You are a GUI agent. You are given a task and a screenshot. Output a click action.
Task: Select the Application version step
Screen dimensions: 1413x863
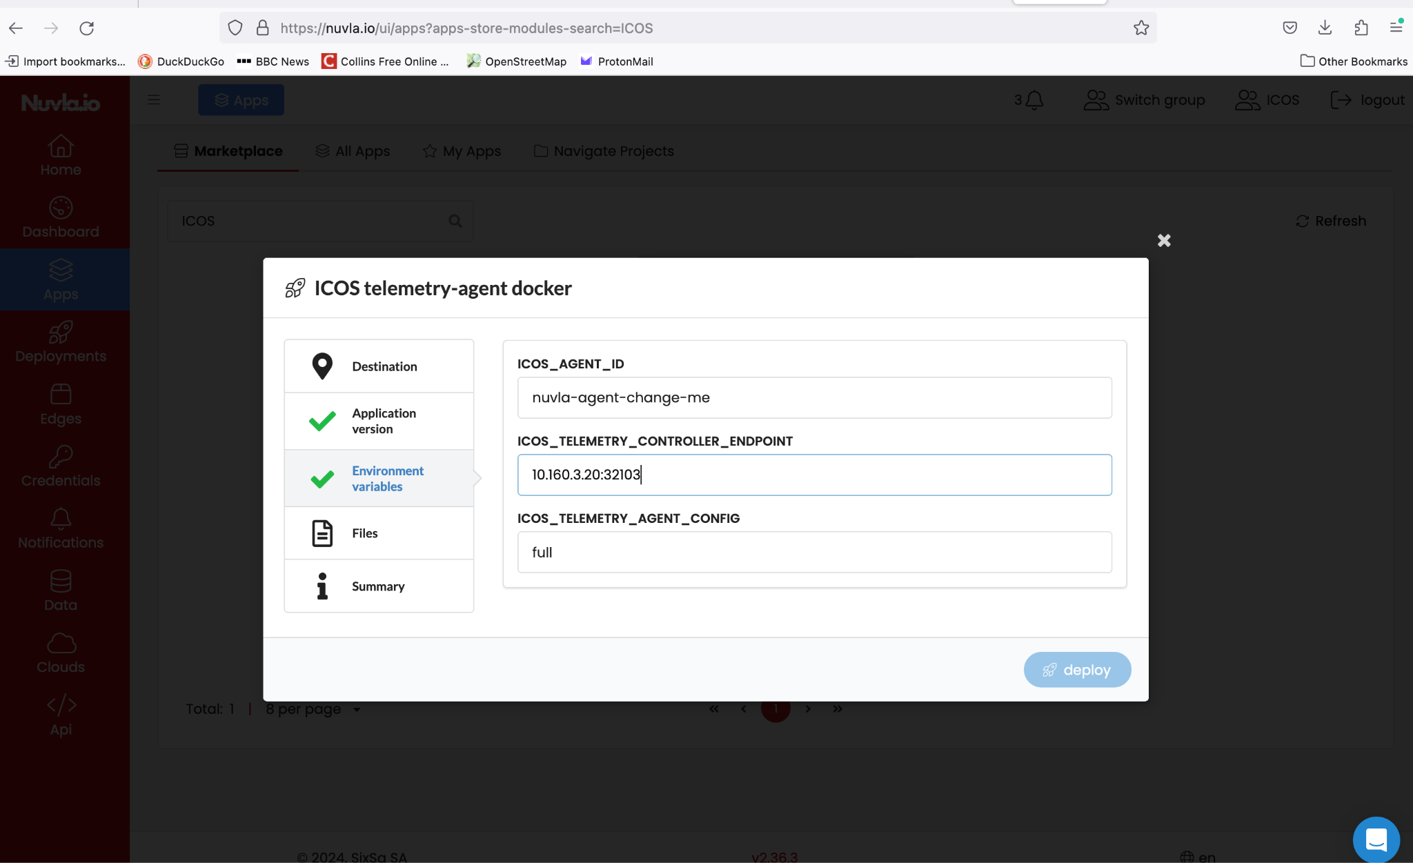click(379, 421)
